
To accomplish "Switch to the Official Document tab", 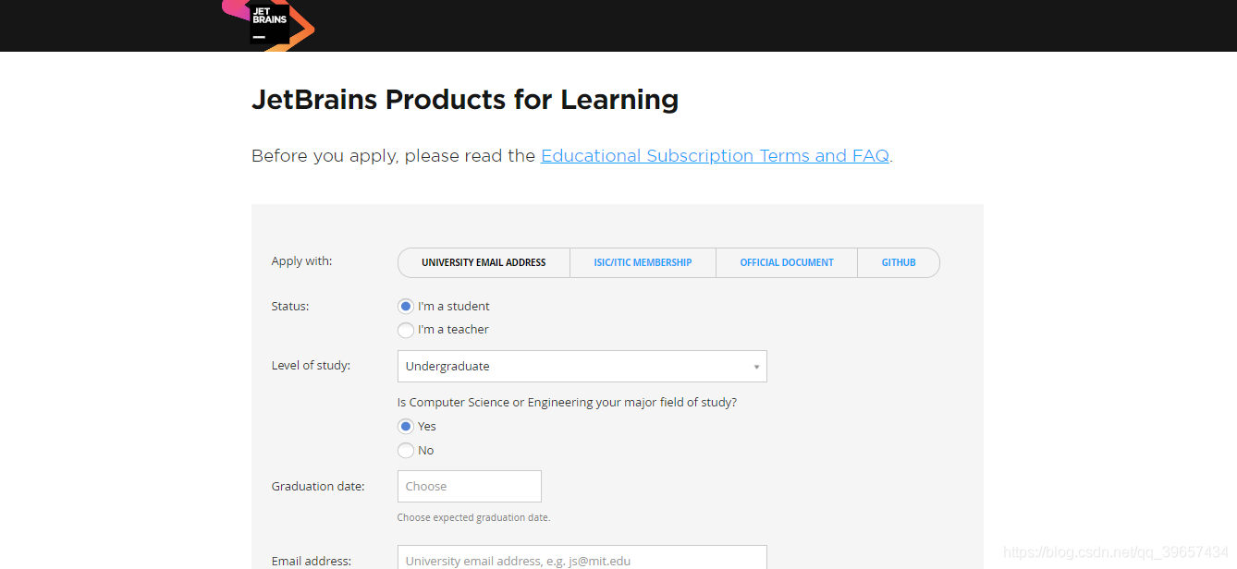I will (x=787, y=262).
